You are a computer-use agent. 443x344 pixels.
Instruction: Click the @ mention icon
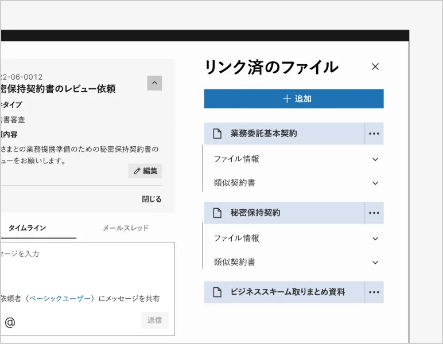[10, 322]
